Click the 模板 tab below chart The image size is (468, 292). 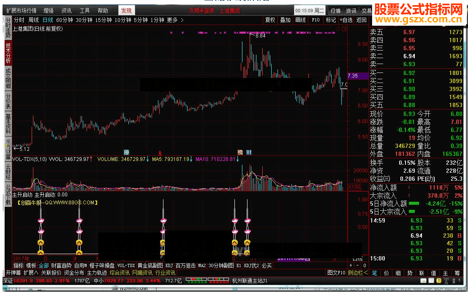31,265
